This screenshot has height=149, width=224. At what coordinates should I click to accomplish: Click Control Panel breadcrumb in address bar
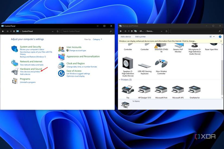pyautogui.click(x=27, y=31)
